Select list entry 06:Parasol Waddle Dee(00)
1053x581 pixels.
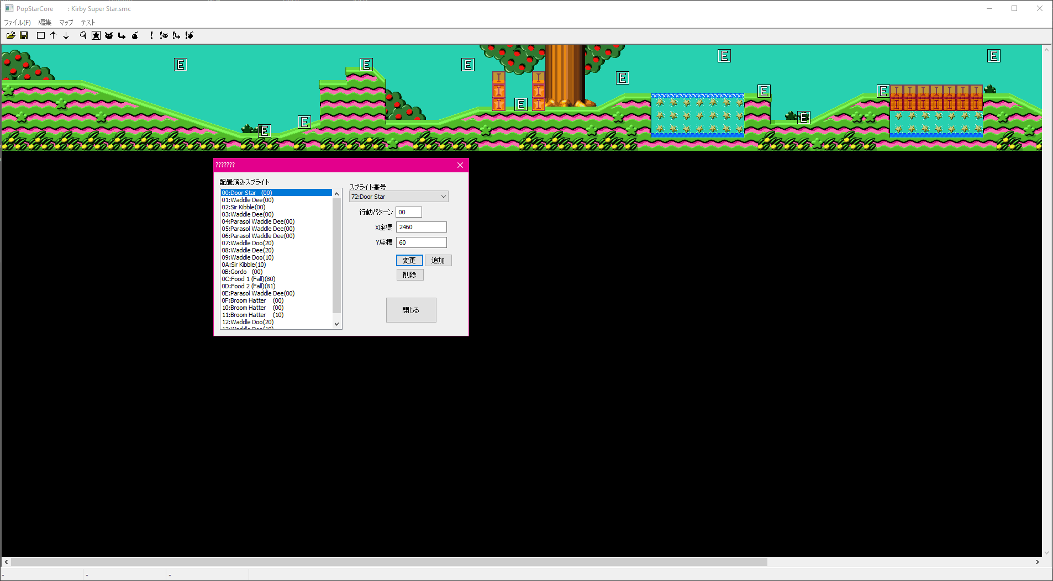[x=276, y=236]
